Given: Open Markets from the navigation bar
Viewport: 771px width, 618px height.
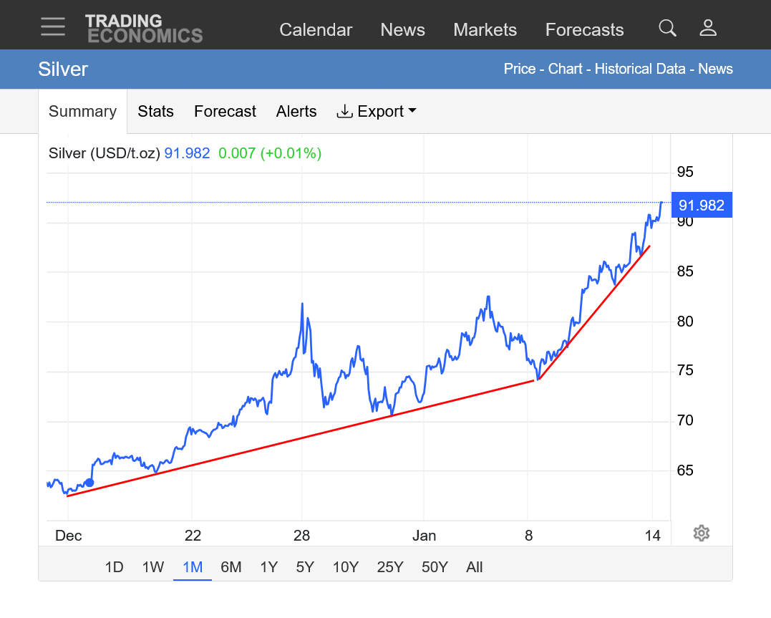Looking at the screenshot, I should tap(485, 30).
